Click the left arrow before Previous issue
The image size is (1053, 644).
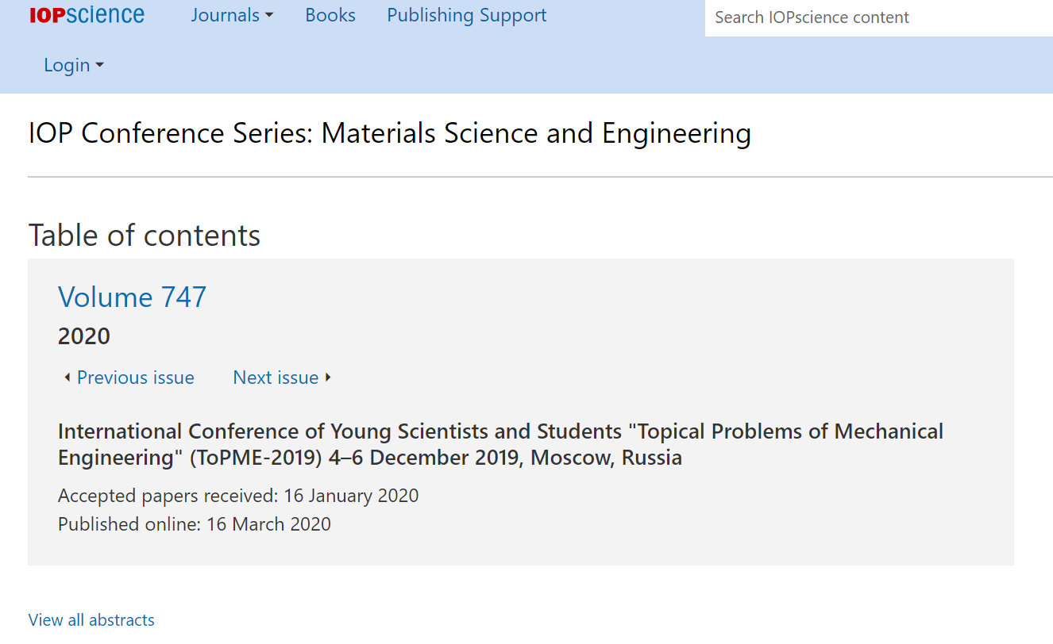[67, 378]
